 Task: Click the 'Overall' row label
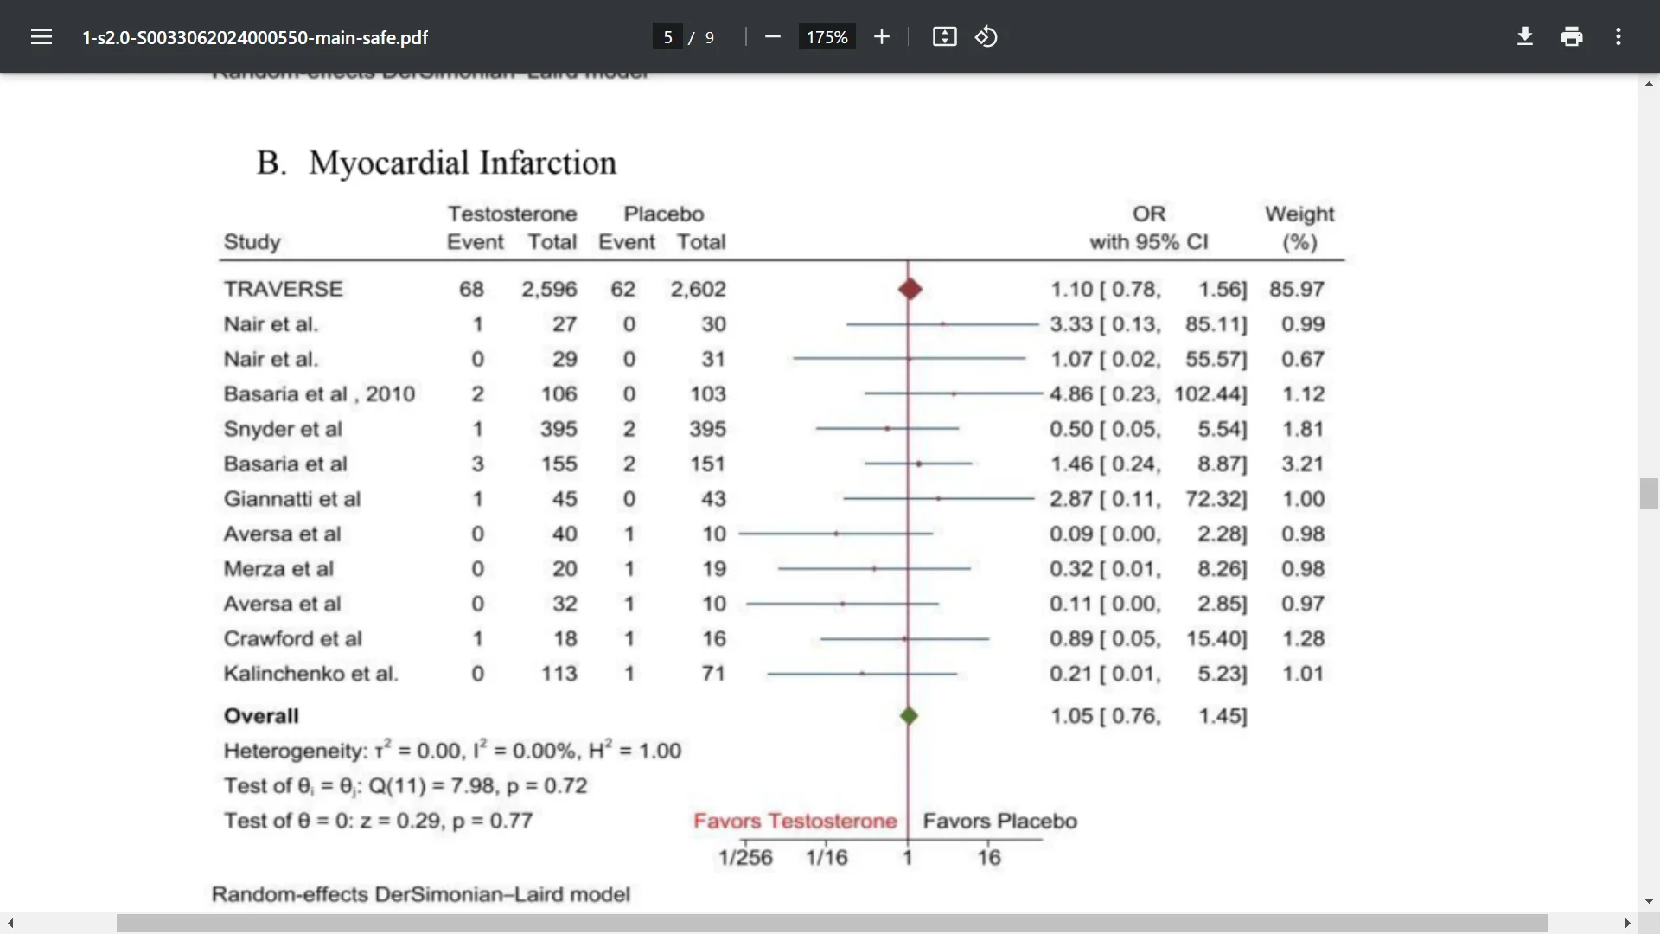[x=261, y=716]
